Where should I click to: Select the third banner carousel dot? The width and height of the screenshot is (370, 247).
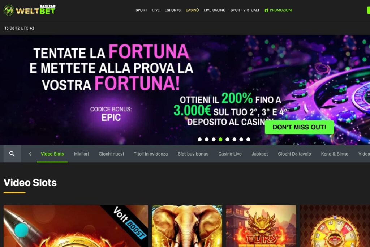point(214,139)
